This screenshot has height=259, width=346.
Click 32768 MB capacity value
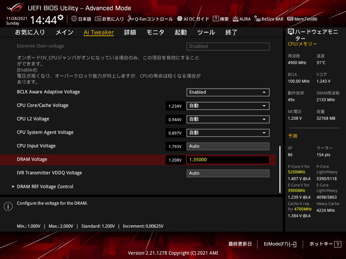click(326, 118)
